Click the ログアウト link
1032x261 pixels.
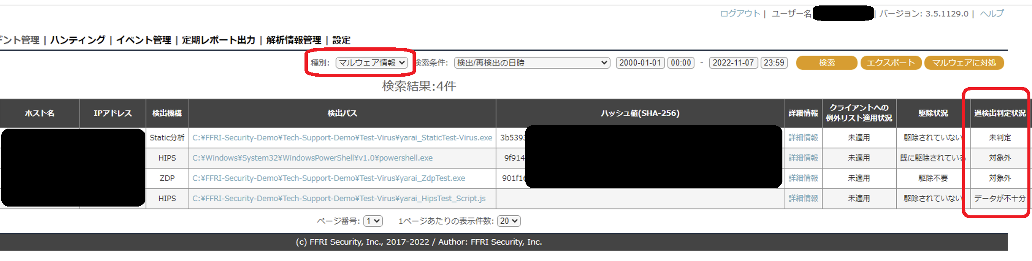(740, 13)
